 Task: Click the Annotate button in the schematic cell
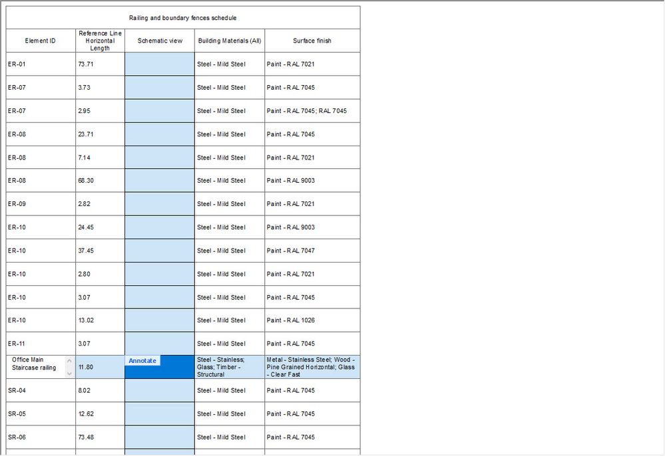coord(142,361)
